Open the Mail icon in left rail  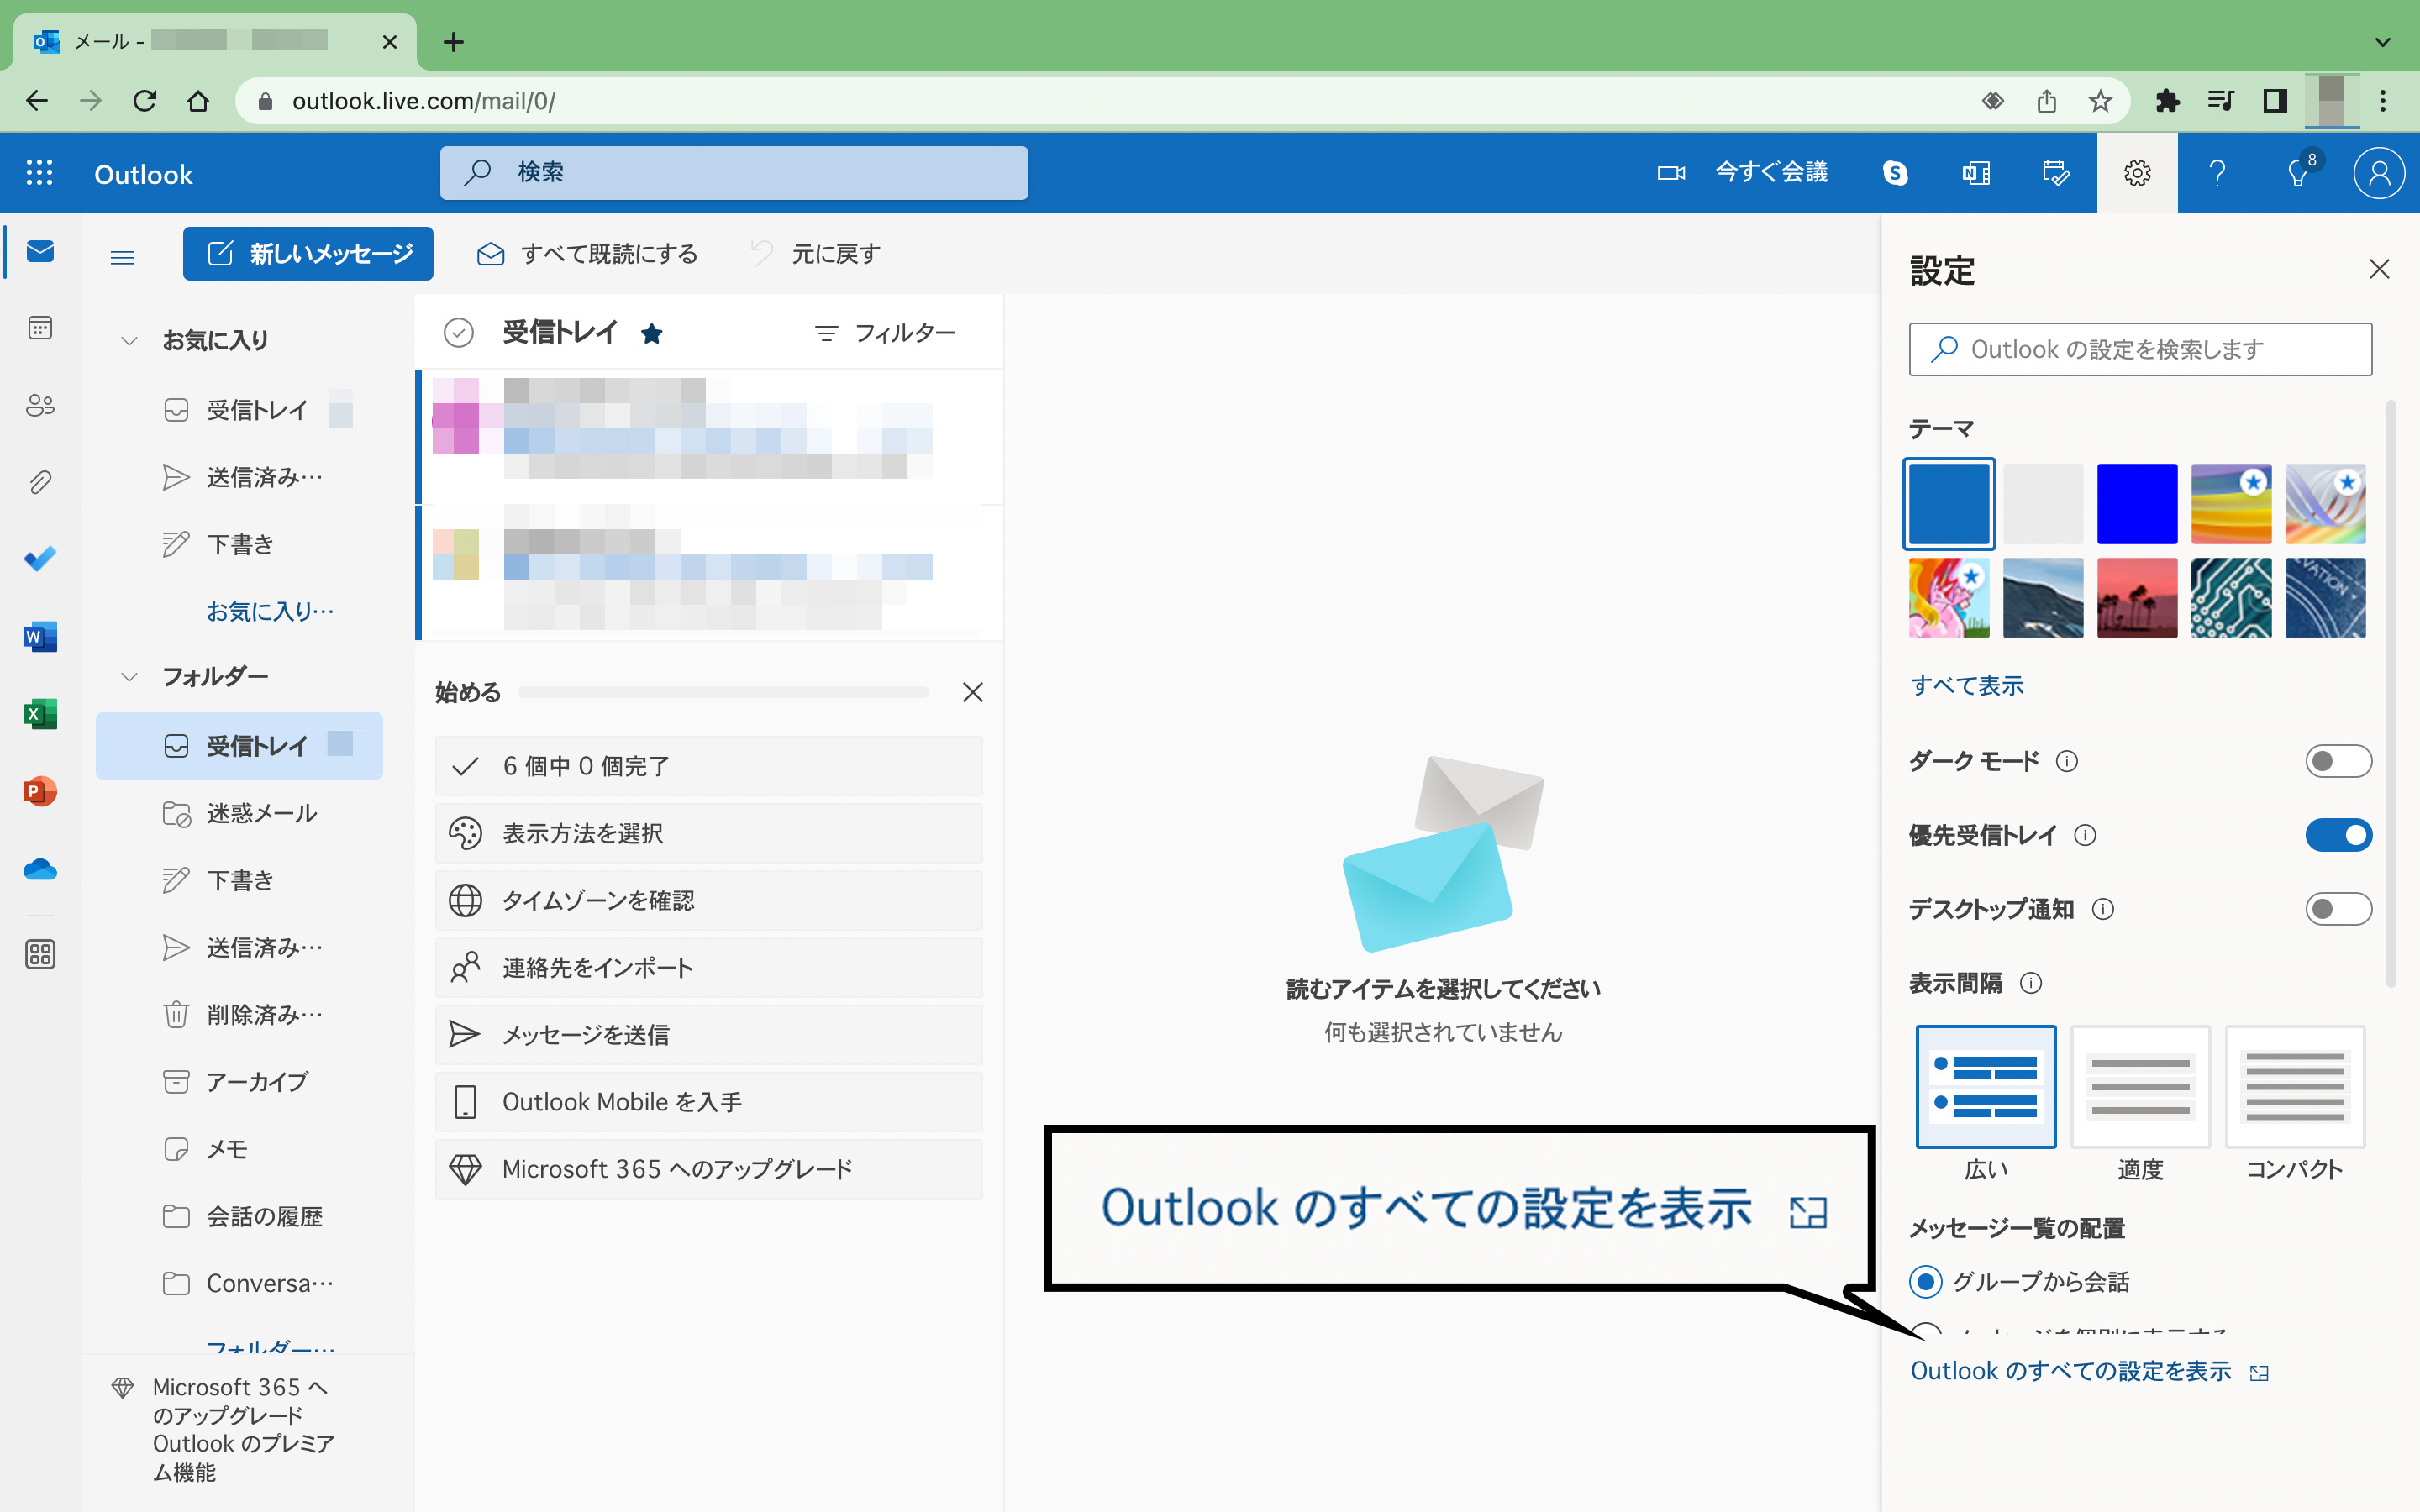(40, 251)
